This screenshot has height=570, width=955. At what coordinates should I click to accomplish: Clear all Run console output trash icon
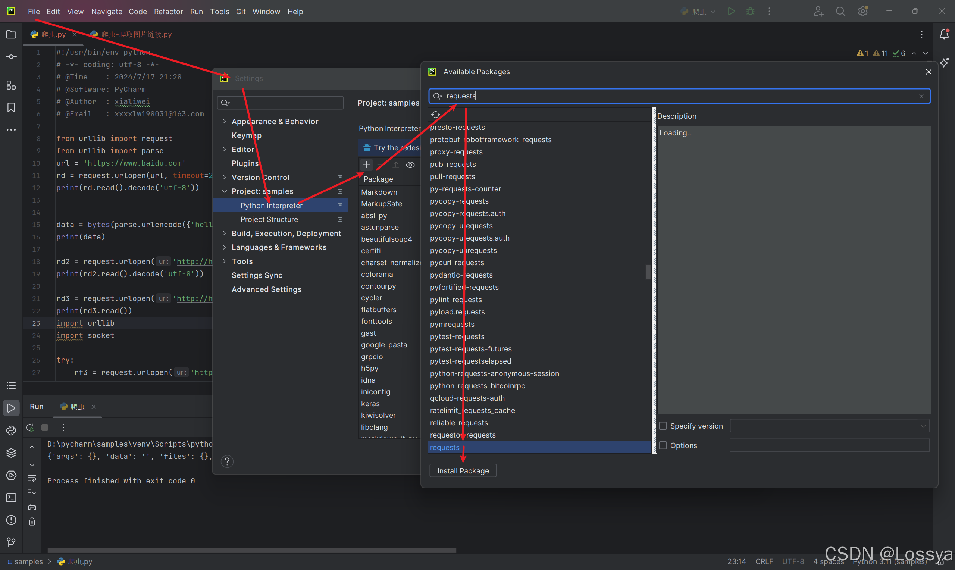[x=32, y=522]
